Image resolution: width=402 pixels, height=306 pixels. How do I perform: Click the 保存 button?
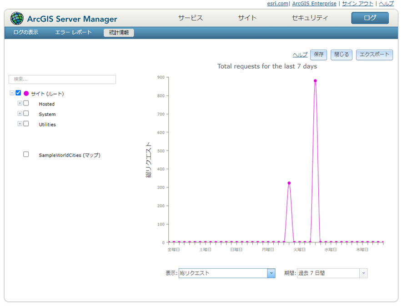click(319, 55)
